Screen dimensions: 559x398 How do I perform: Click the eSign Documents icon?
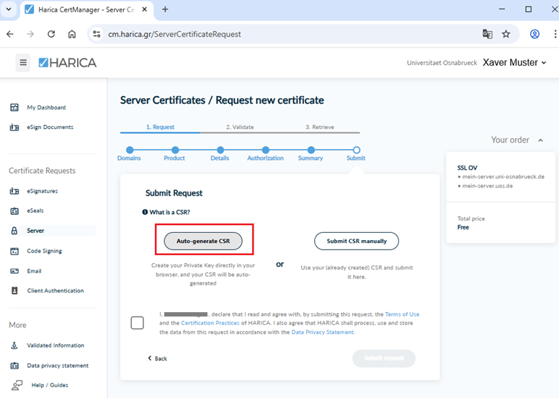[x=14, y=127]
